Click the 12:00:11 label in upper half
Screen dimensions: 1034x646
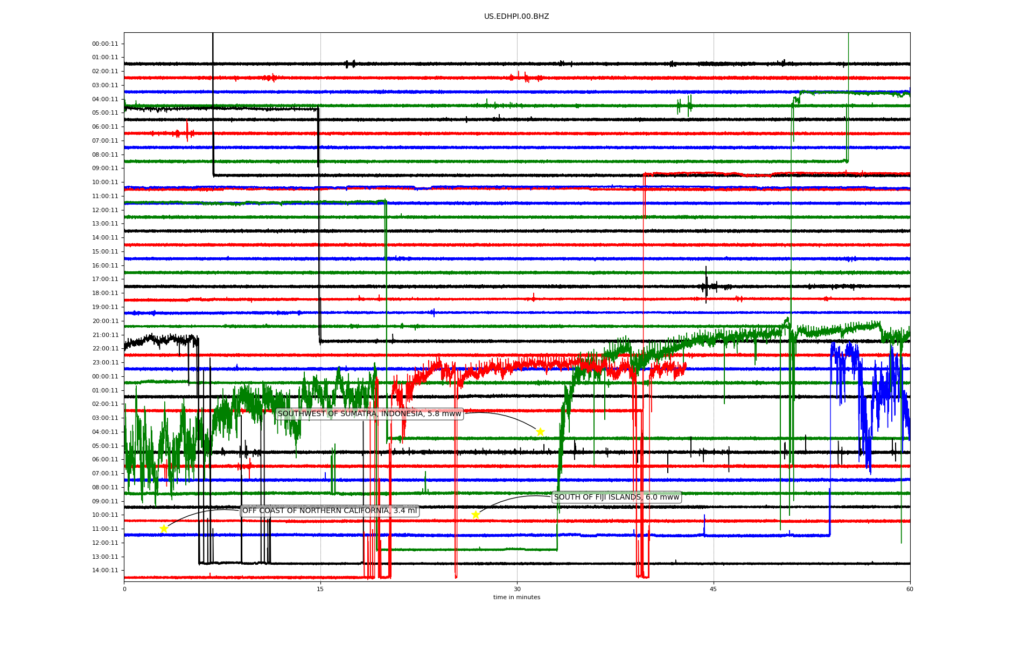[105, 210]
